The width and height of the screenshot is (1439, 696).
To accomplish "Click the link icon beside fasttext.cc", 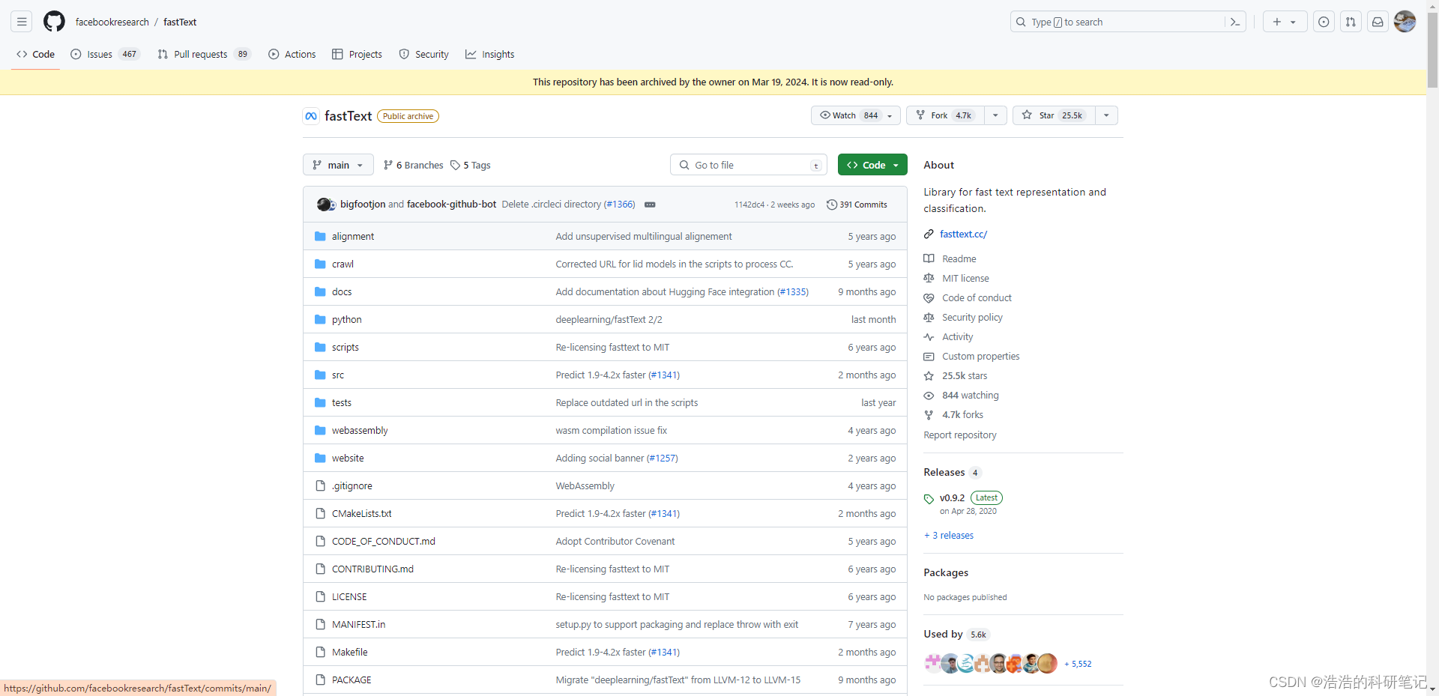I will point(929,234).
